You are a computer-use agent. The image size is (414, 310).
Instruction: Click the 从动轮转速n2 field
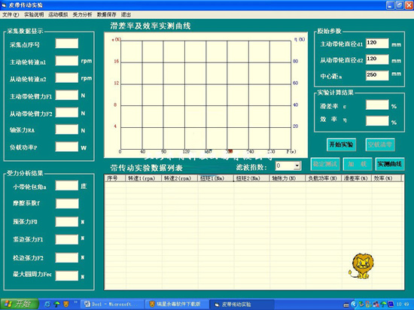(67, 77)
